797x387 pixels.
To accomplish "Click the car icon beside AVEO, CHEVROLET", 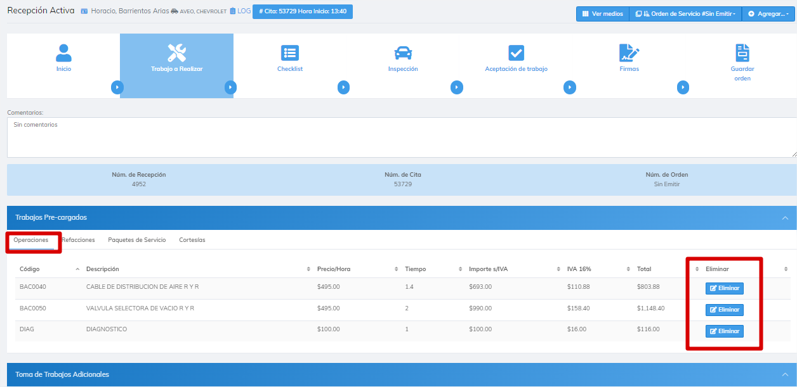I will tap(175, 11).
